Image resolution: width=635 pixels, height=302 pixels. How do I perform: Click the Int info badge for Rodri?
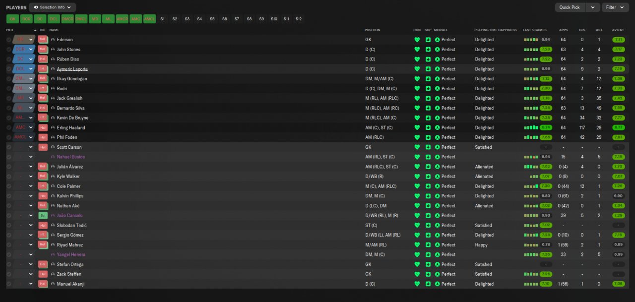pyautogui.click(x=42, y=88)
